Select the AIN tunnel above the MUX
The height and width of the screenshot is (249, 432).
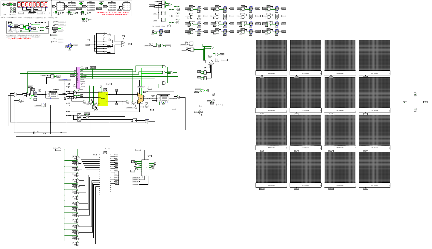pyautogui.click(x=123, y=36)
